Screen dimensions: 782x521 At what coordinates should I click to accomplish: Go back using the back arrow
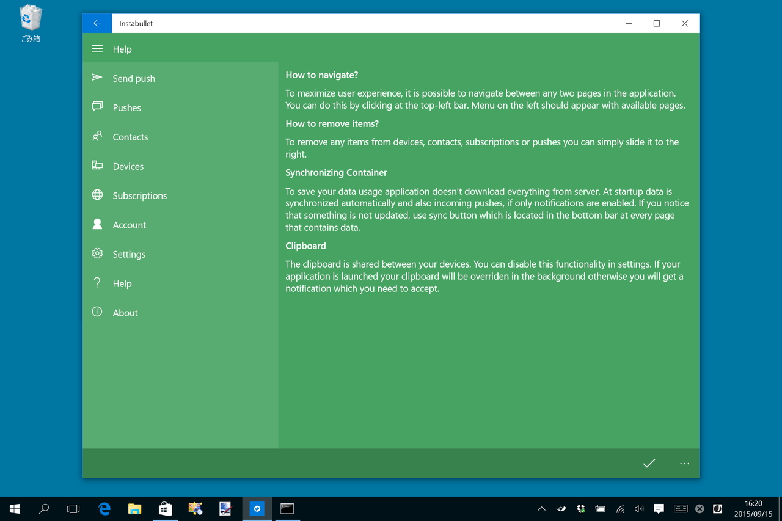click(x=97, y=23)
